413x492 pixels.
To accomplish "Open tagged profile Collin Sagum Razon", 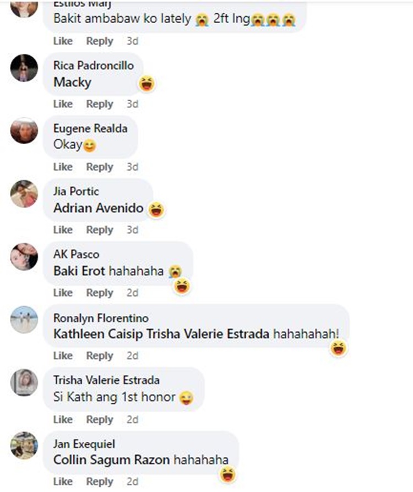I will click(x=111, y=460).
